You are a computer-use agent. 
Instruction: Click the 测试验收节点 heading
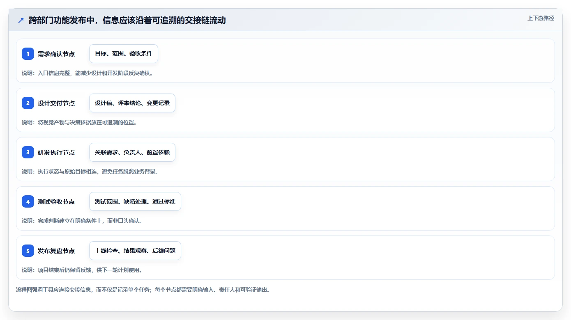pyautogui.click(x=56, y=201)
